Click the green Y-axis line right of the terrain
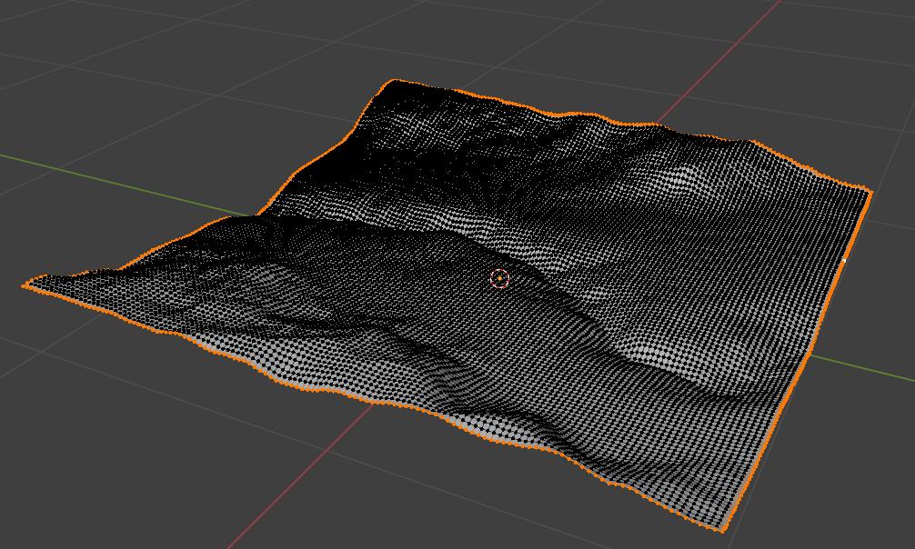This screenshot has height=549, width=915. point(864,370)
